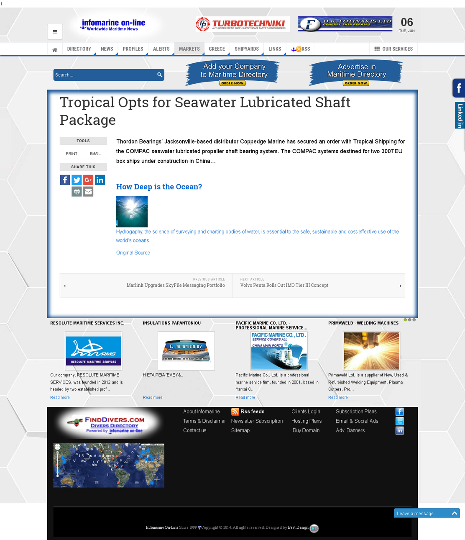Image resolution: width=465 pixels, height=540 pixels.
Task: Open the Markets menu
Action: coord(189,49)
